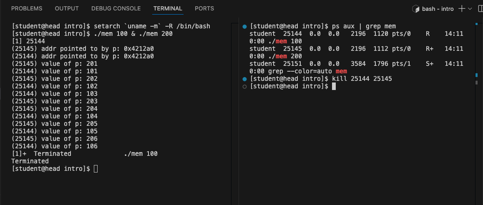483x205 pixels.
Task: Select the DEBUG CONSOLE tab
Action: (x=116, y=8)
